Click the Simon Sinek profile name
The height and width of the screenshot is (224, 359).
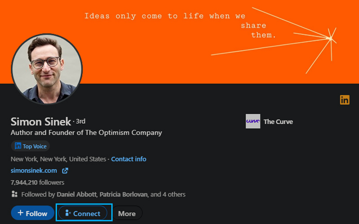(x=41, y=121)
